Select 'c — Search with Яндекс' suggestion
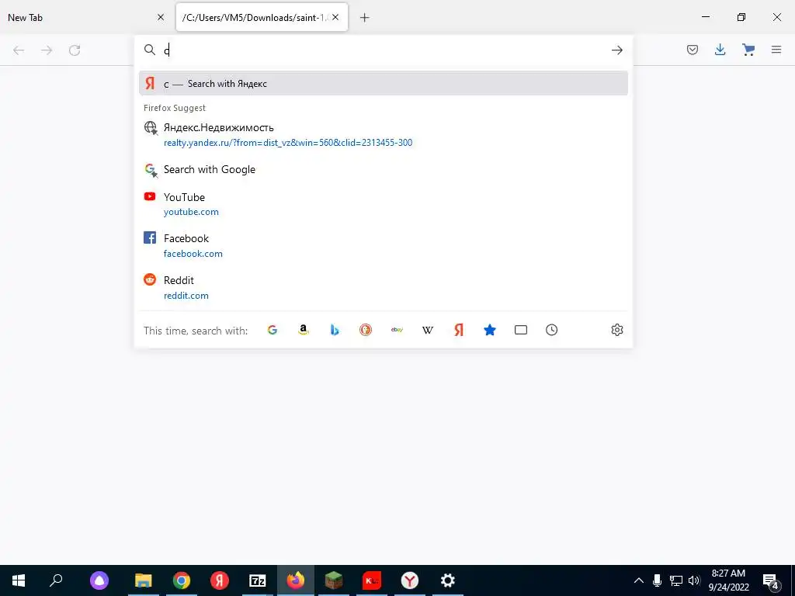Screen dimensions: 795x596 (384, 83)
